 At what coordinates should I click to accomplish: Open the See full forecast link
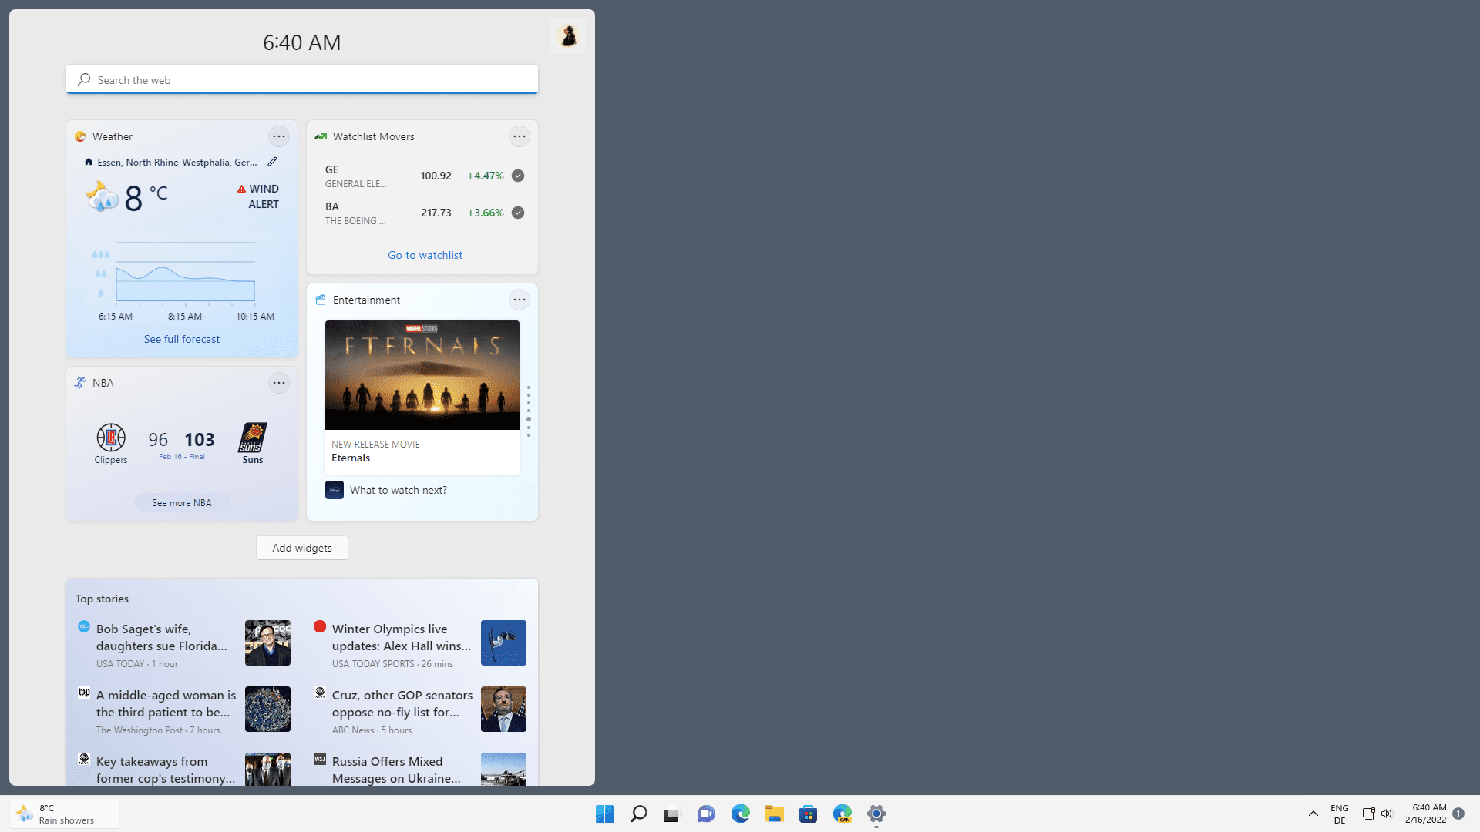click(181, 339)
